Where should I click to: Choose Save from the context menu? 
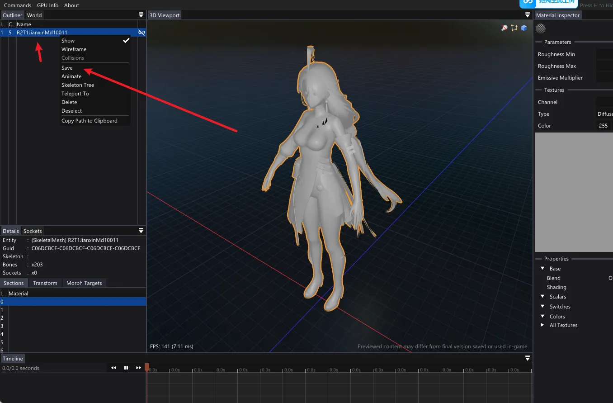[67, 68]
